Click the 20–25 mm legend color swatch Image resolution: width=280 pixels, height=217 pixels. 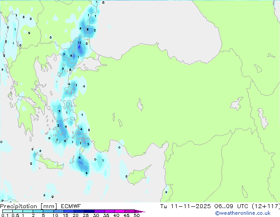[x=79, y=211]
